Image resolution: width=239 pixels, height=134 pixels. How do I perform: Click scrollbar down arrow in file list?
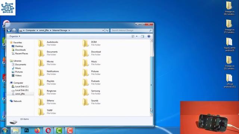[x=151, y=115]
